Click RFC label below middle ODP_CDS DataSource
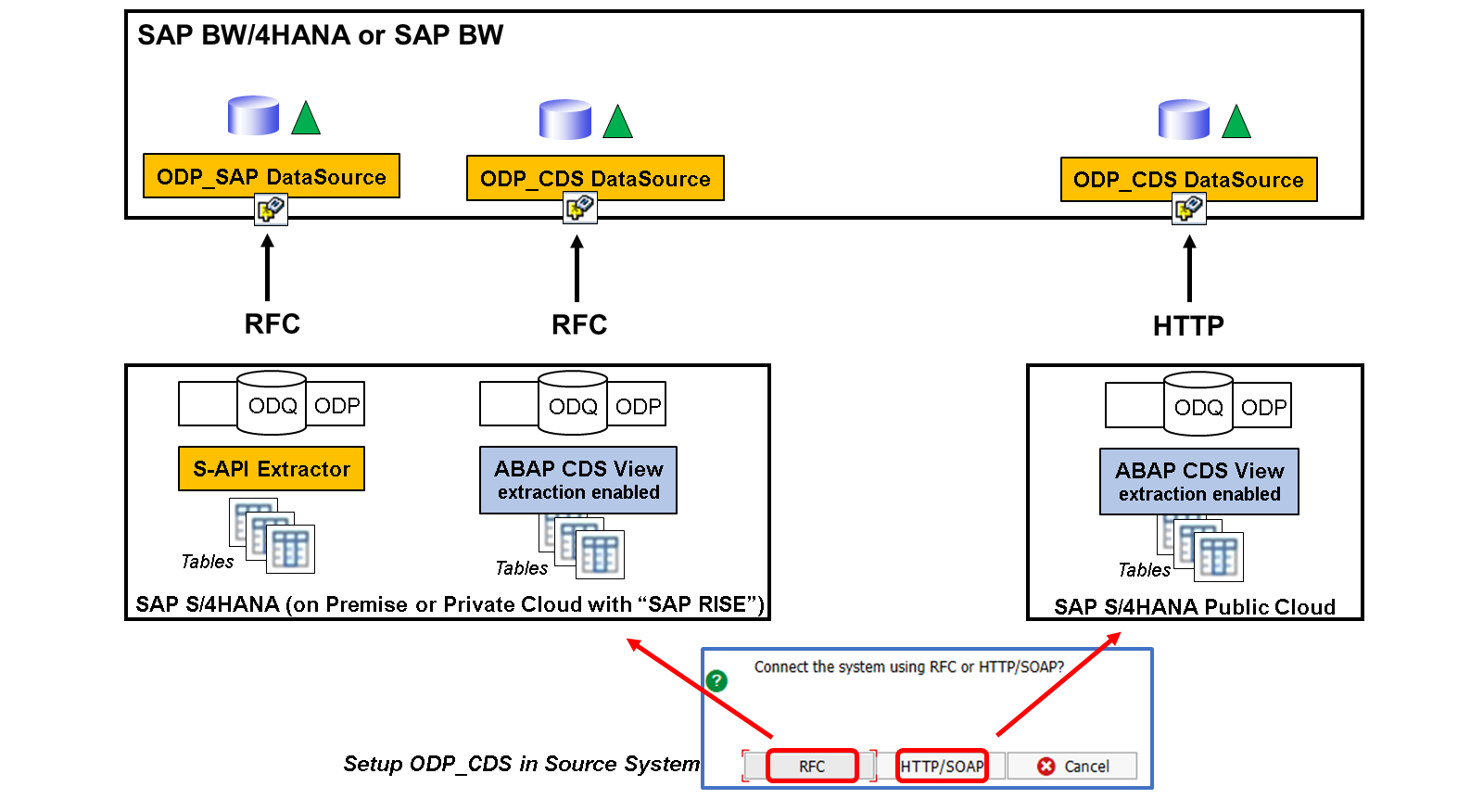 coord(579,325)
